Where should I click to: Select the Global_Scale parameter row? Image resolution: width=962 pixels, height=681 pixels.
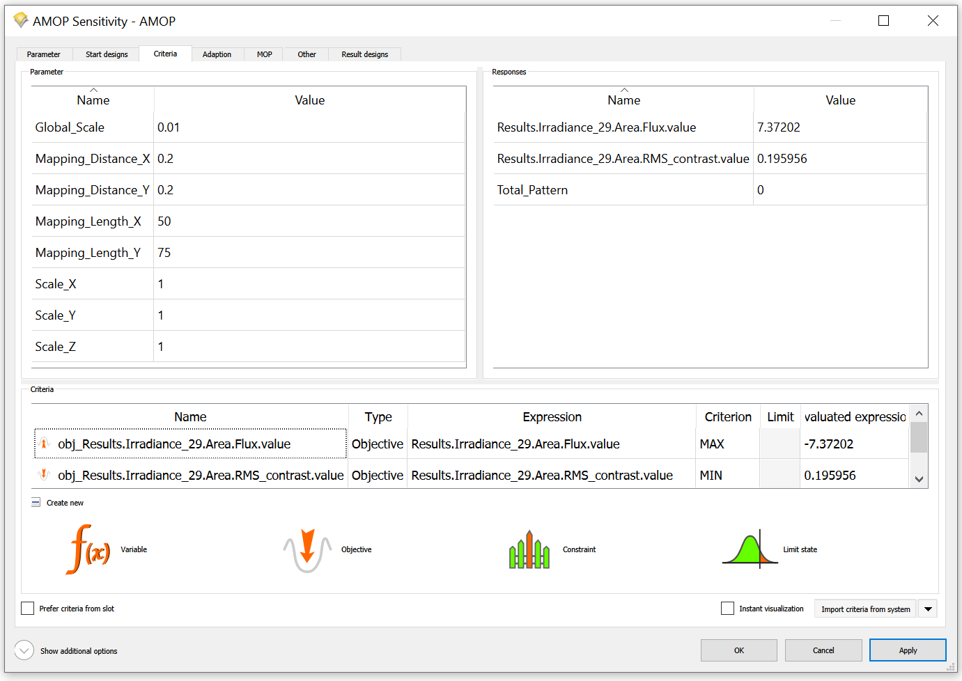point(249,127)
